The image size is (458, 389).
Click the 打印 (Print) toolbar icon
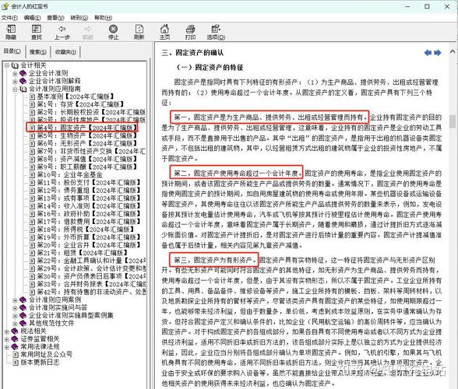[190, 32]
